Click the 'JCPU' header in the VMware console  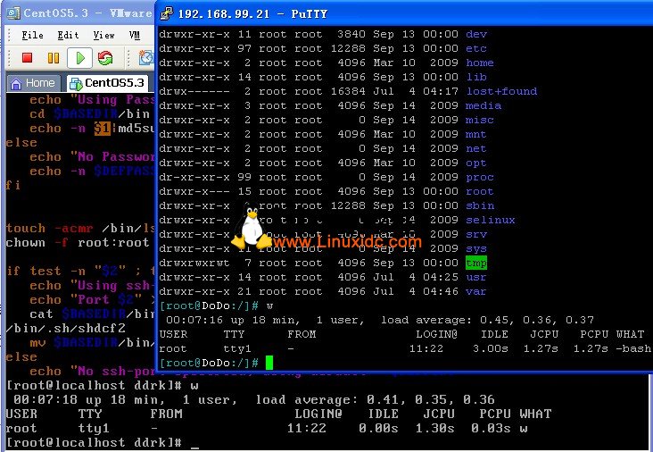tap(439, 414)
